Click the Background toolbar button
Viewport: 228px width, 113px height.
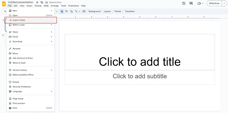[95, 11]
